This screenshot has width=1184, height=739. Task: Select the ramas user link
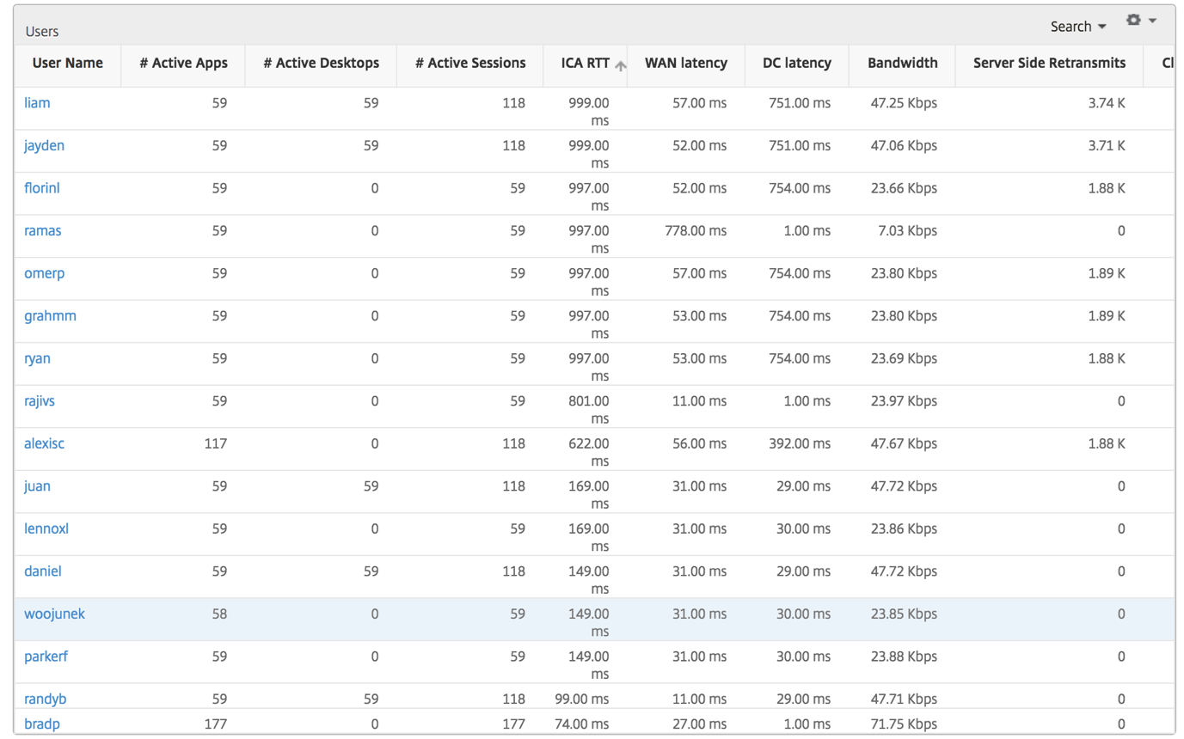[x=43, y=230]
